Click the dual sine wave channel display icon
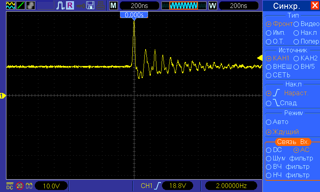Viewport: 320px width, 192px height. (x=10, y=6)
